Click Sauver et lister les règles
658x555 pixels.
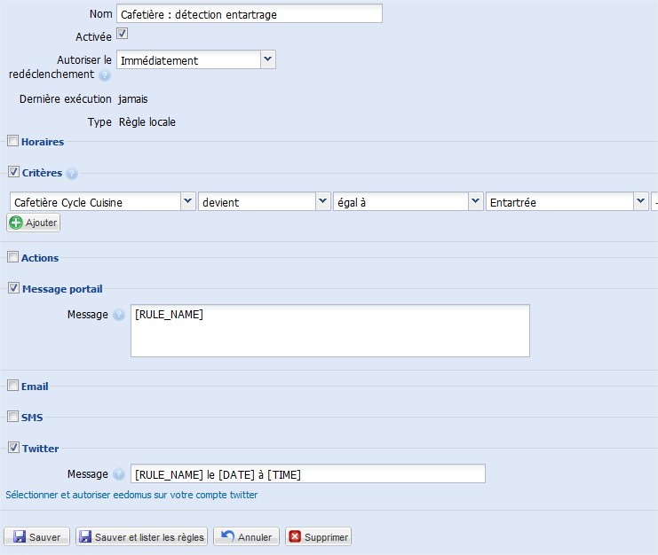pos(142,536)
